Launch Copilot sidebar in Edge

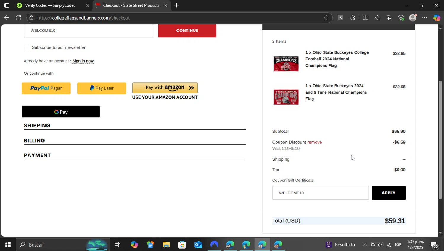coord(437,18)
